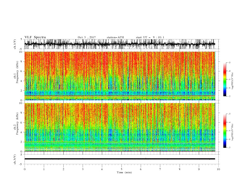Click the ch.1 spectrogram plot
Viewport: 246px width, 190px height.
coord(120,76)
